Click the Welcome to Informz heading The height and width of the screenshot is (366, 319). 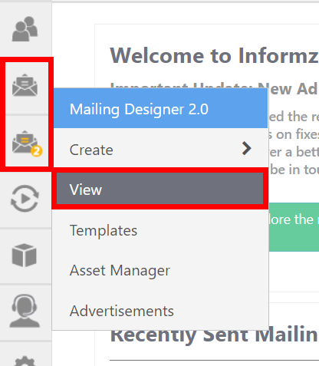click(214, 55)
